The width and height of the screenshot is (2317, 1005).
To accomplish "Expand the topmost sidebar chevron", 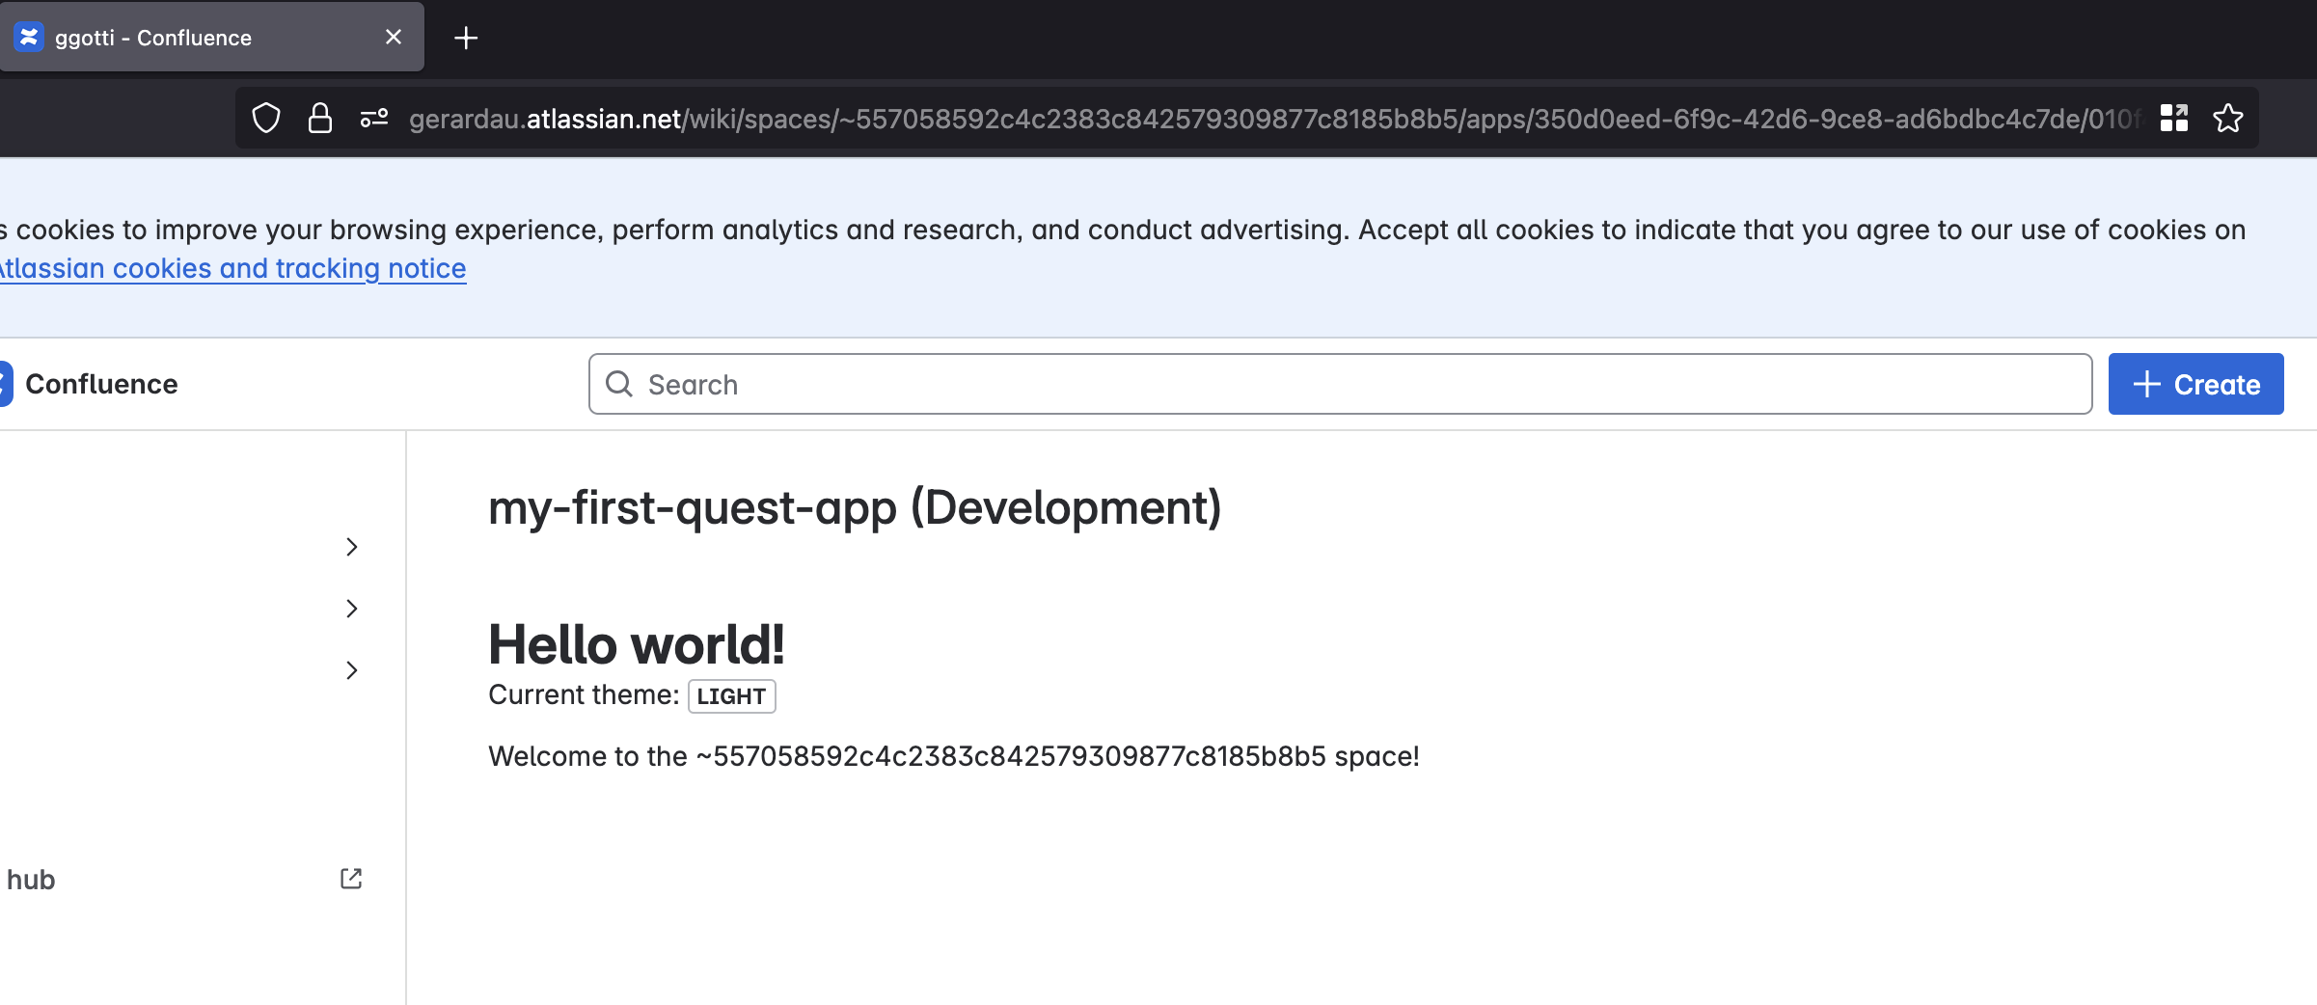I will [352, 547].
